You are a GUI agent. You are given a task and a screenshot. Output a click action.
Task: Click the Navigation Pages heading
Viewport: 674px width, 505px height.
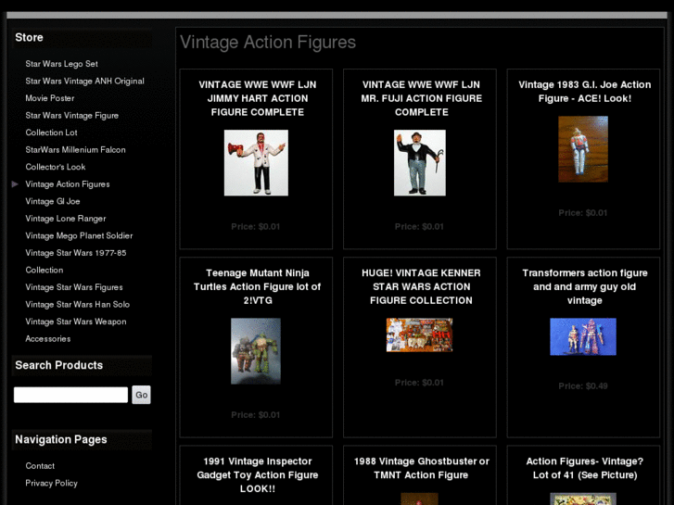(x=61, y=439)
